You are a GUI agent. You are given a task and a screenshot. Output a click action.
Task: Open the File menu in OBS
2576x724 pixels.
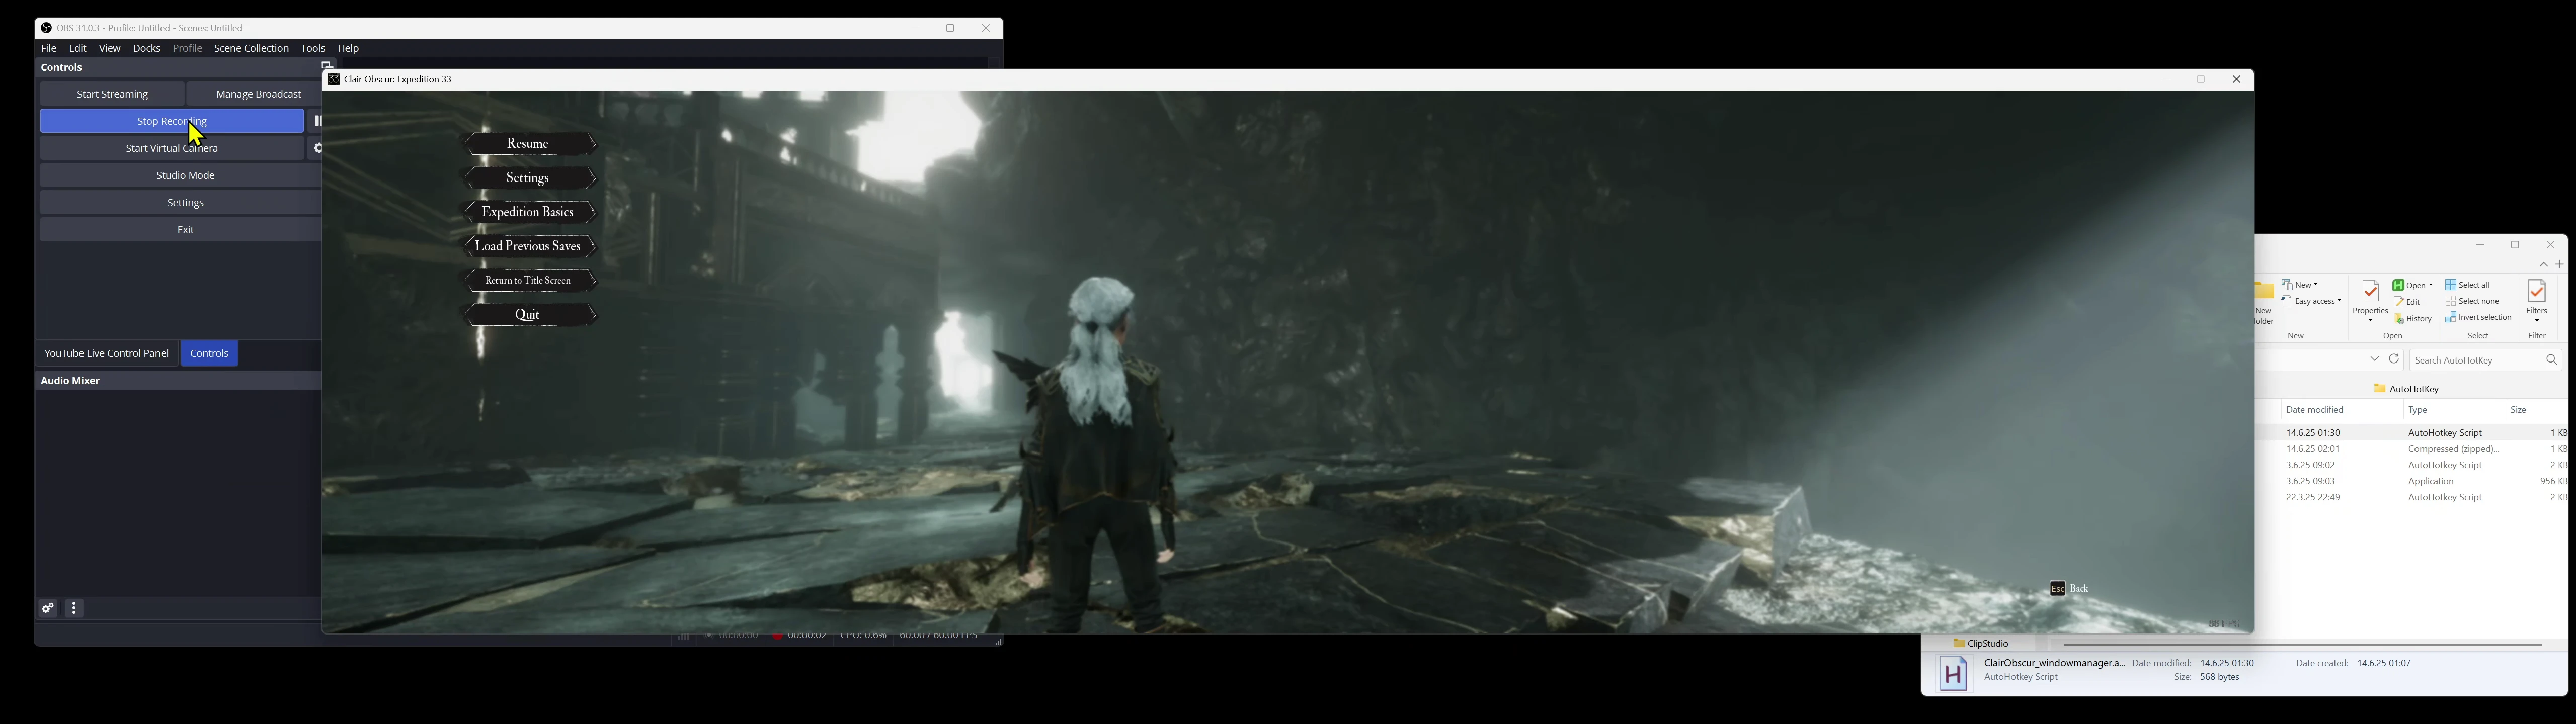(48, 48)
